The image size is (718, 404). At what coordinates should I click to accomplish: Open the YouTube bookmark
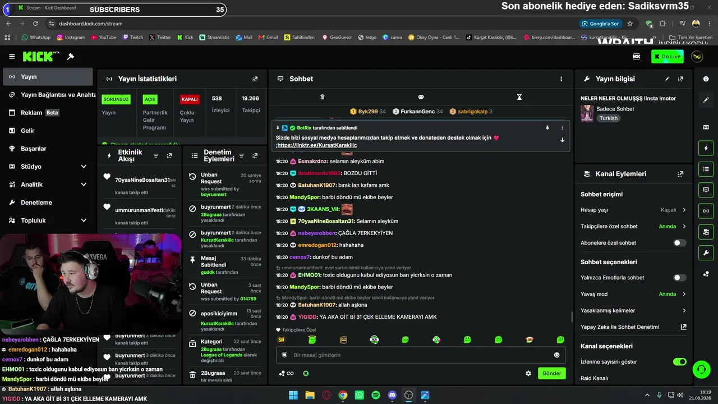(103, 38)
